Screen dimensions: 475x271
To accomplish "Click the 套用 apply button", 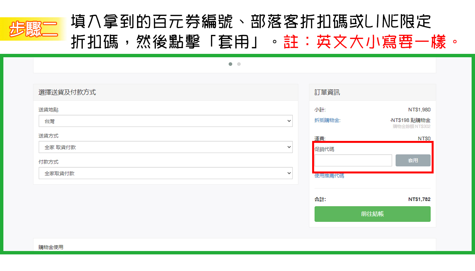I will pos(413,160).
